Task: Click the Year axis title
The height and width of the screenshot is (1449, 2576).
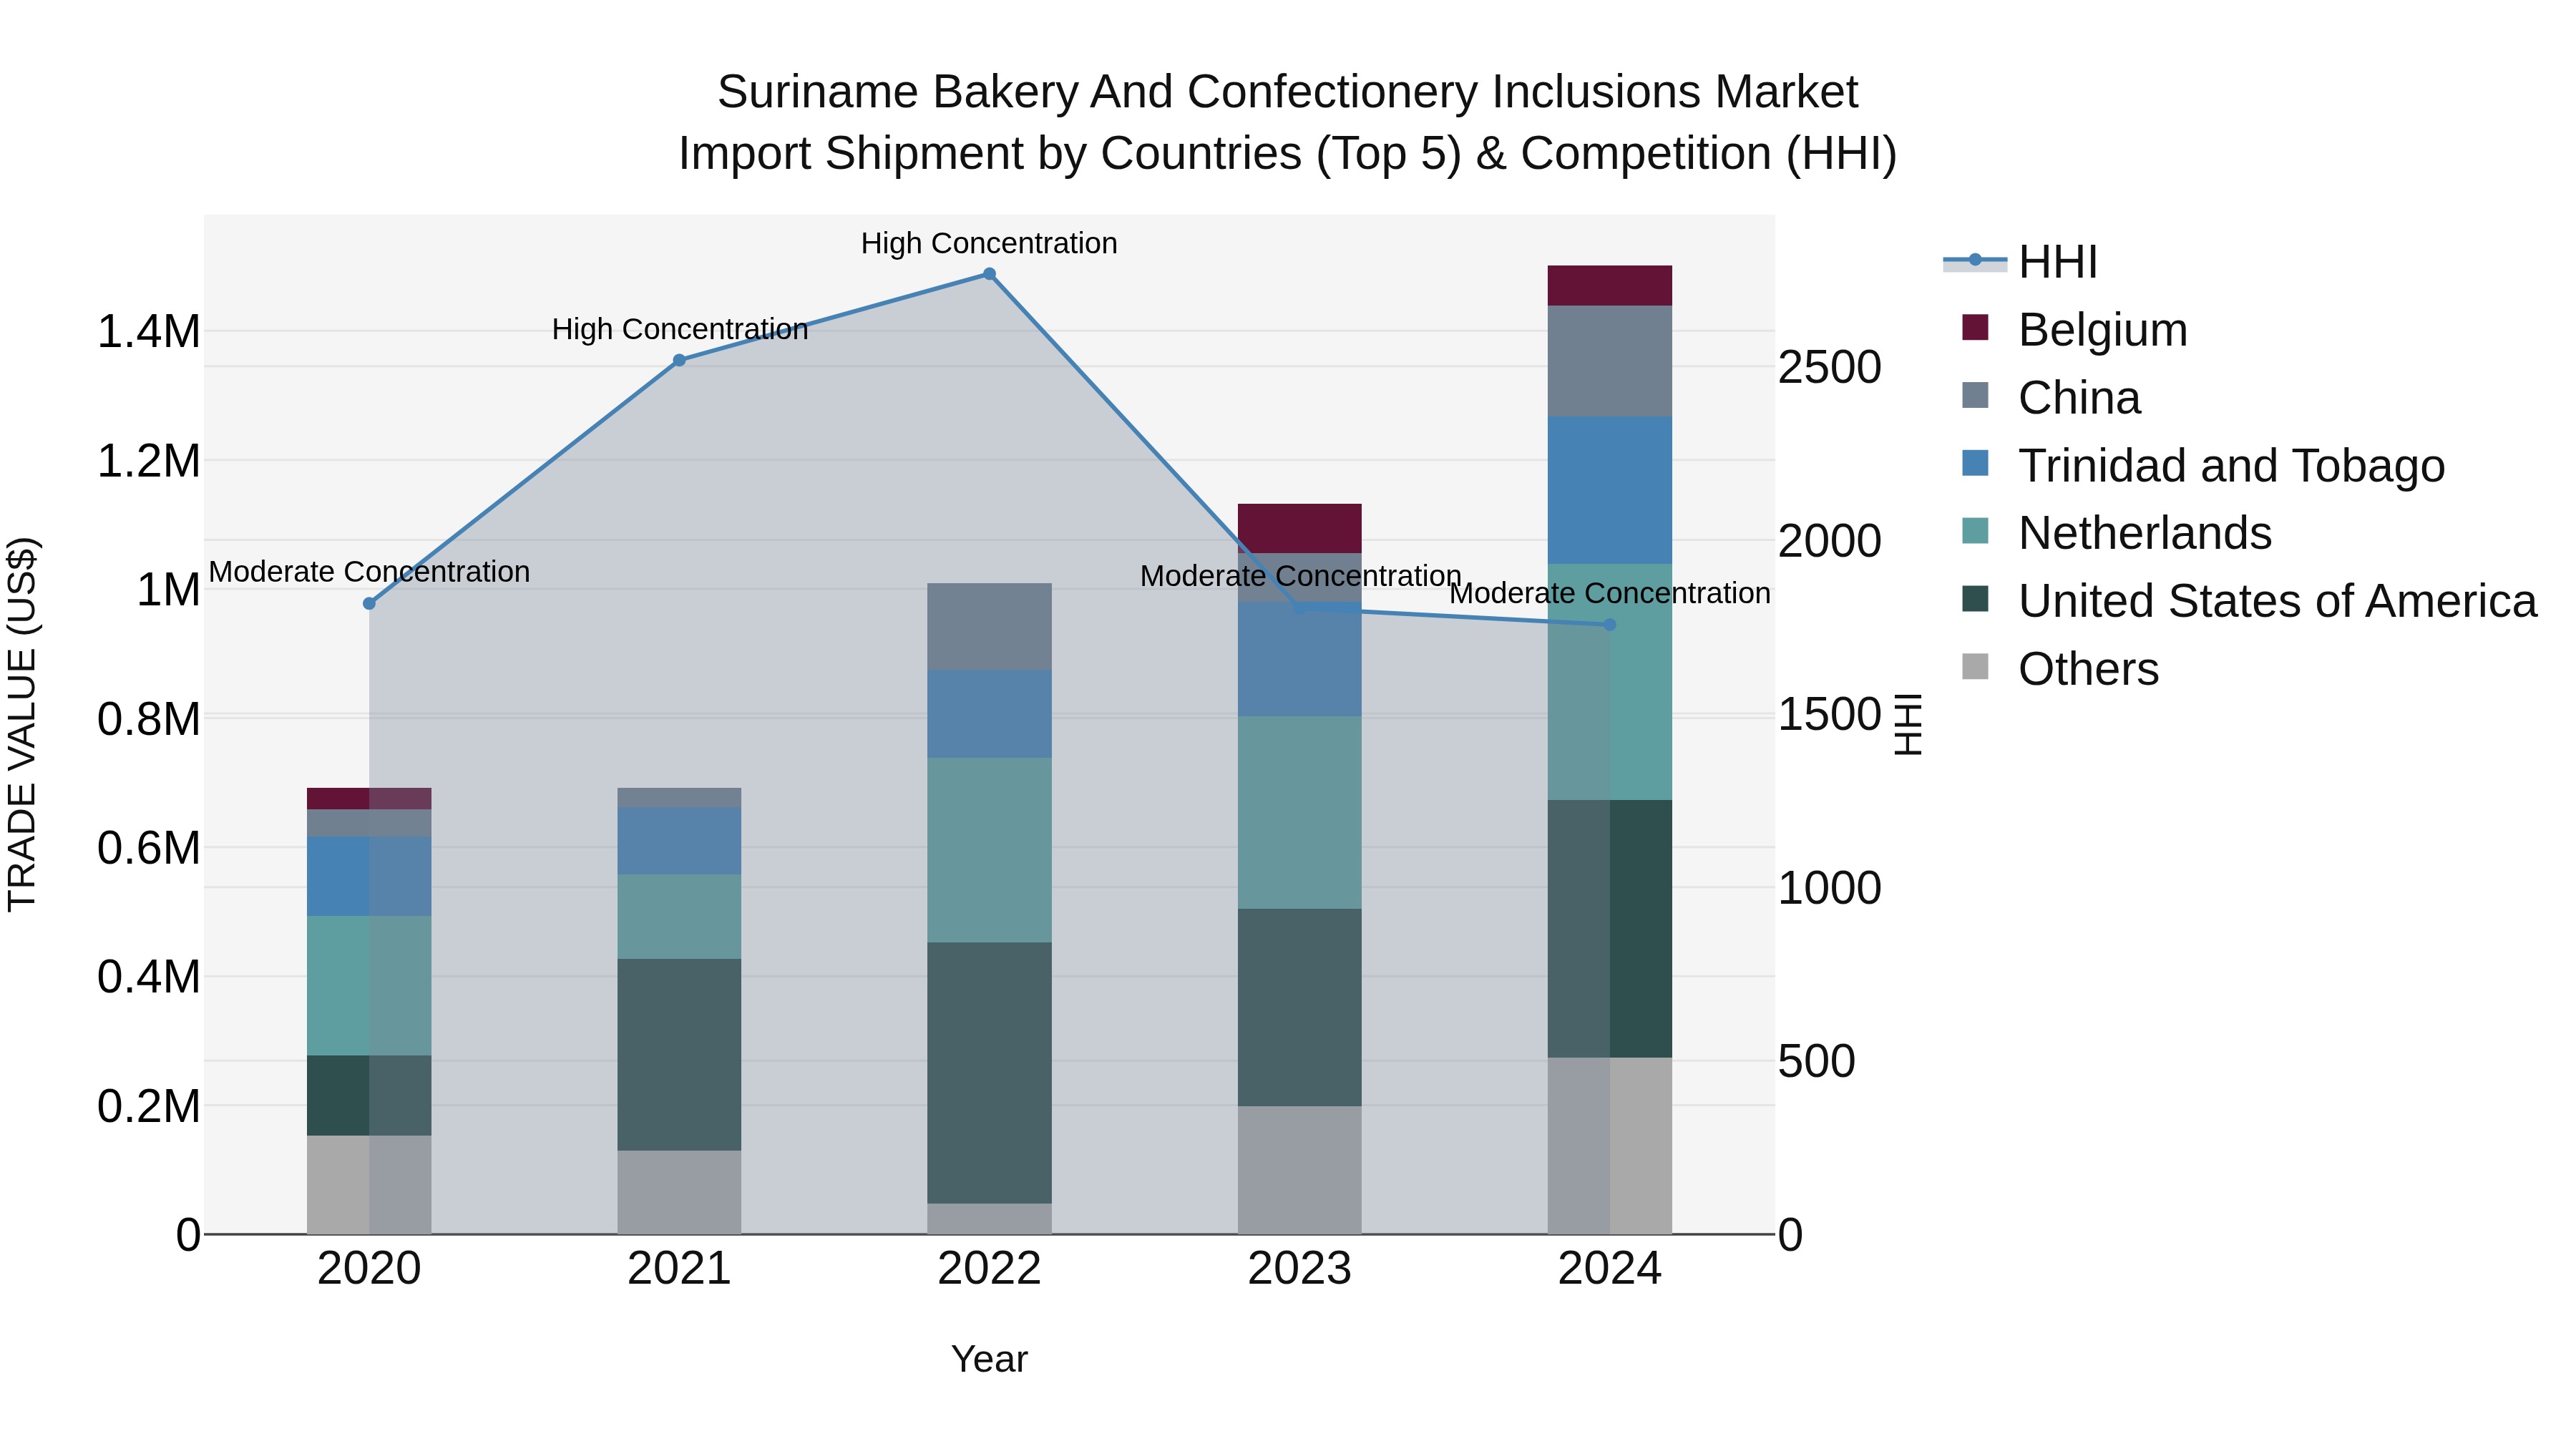Action: pyautogui.click(x=989, y=1360)
